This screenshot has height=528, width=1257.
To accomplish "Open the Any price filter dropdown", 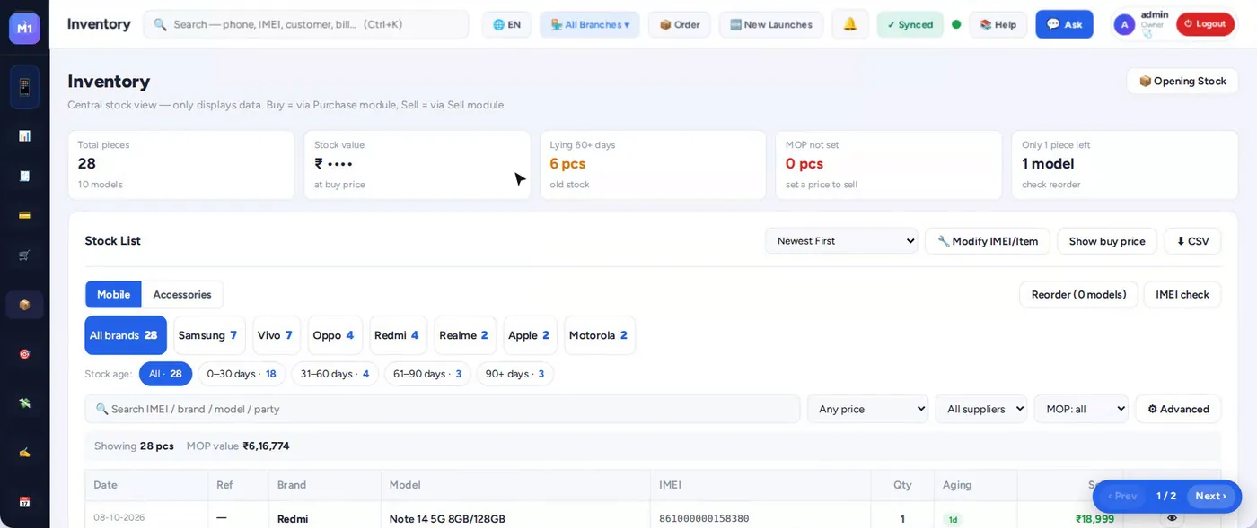I will pos(868,409).
